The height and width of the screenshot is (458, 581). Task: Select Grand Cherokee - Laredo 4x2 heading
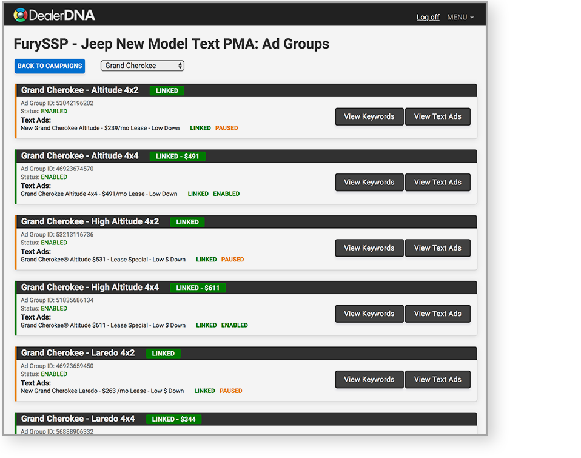pos(78,353)
